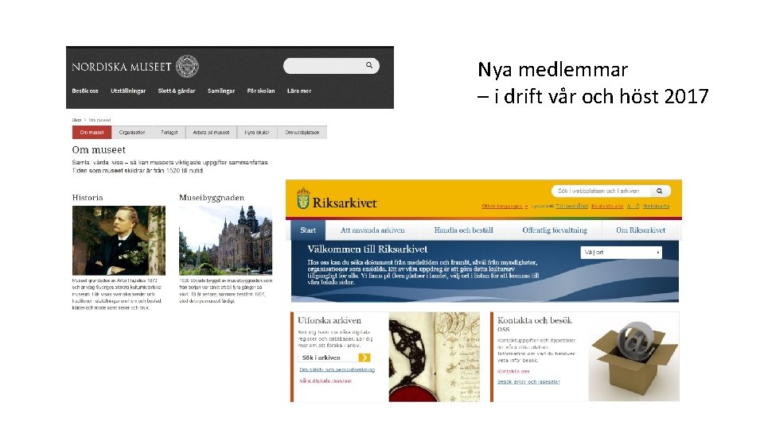The width and height of the screenshot is (764, 429).
Task: Click the Webbkarta link
Action: [x=656, y=207]
